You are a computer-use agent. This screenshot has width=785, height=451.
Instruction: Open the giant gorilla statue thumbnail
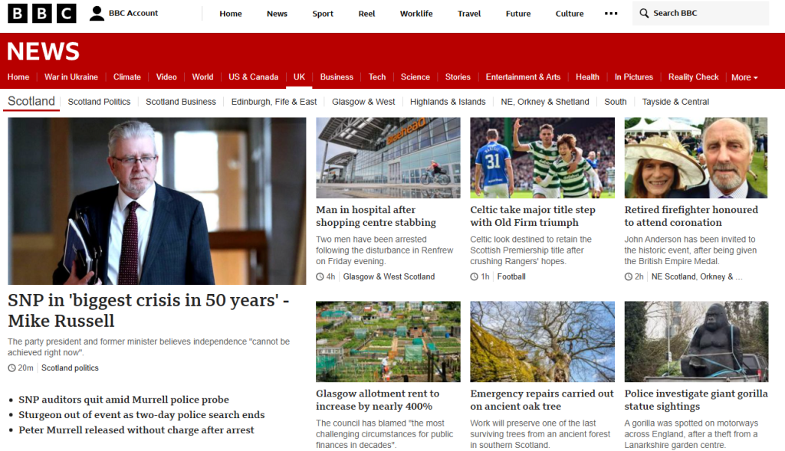point(696,342)
